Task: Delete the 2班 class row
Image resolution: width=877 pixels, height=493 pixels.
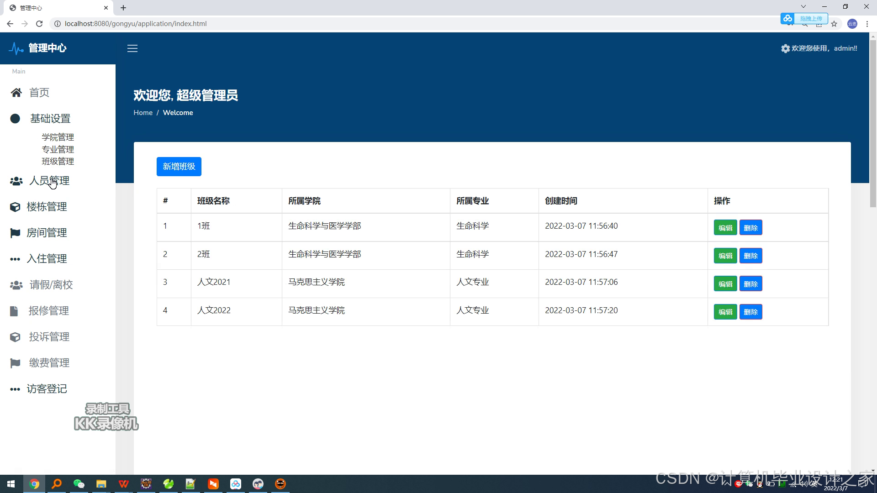Action: coord(750,256)
